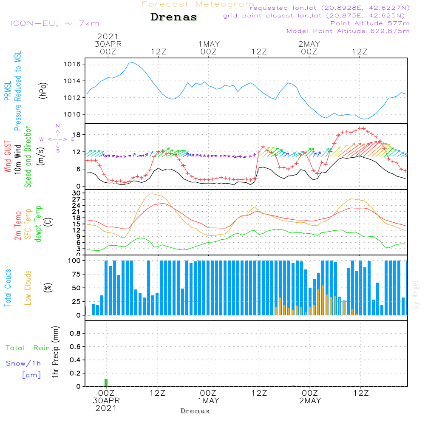Click "Model Point Altitude 629.875m" text
Screen dimensions: 425x425
(348, 31)
